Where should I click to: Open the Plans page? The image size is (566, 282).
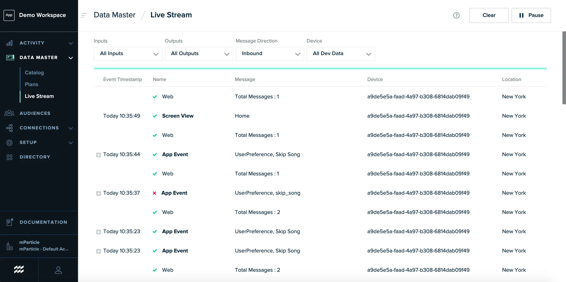(x=31, y=84)
